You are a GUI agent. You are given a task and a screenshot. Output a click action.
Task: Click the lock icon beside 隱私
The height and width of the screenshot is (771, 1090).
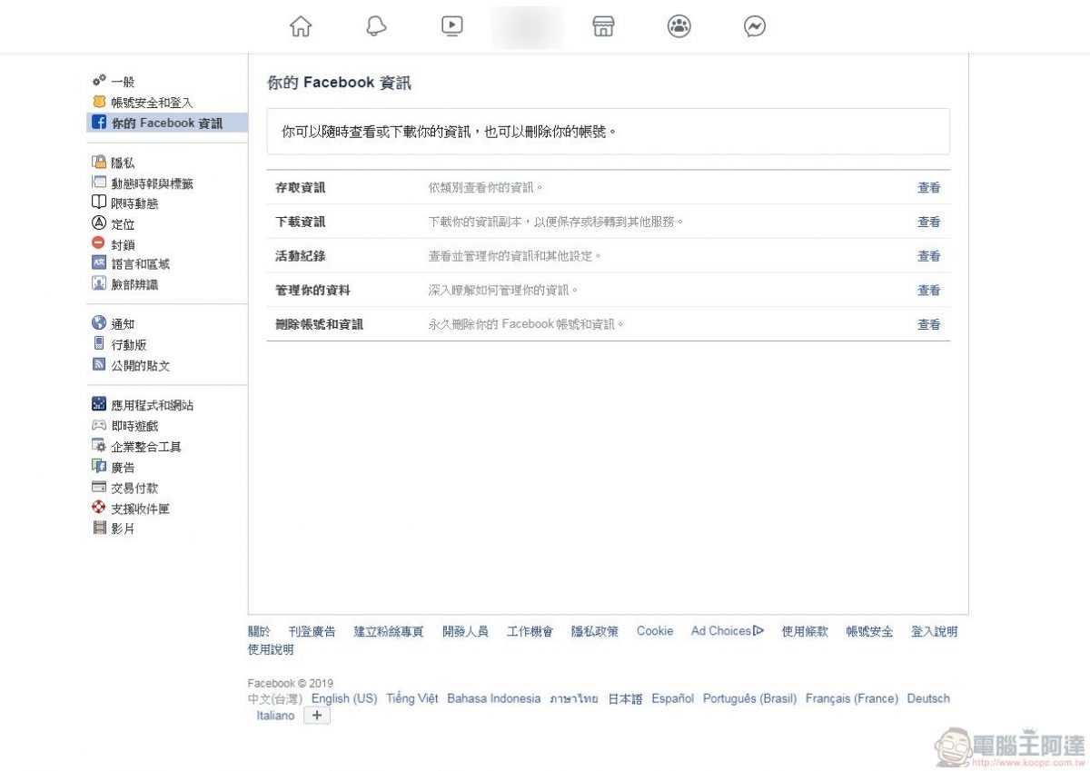(x=99, y=163)
